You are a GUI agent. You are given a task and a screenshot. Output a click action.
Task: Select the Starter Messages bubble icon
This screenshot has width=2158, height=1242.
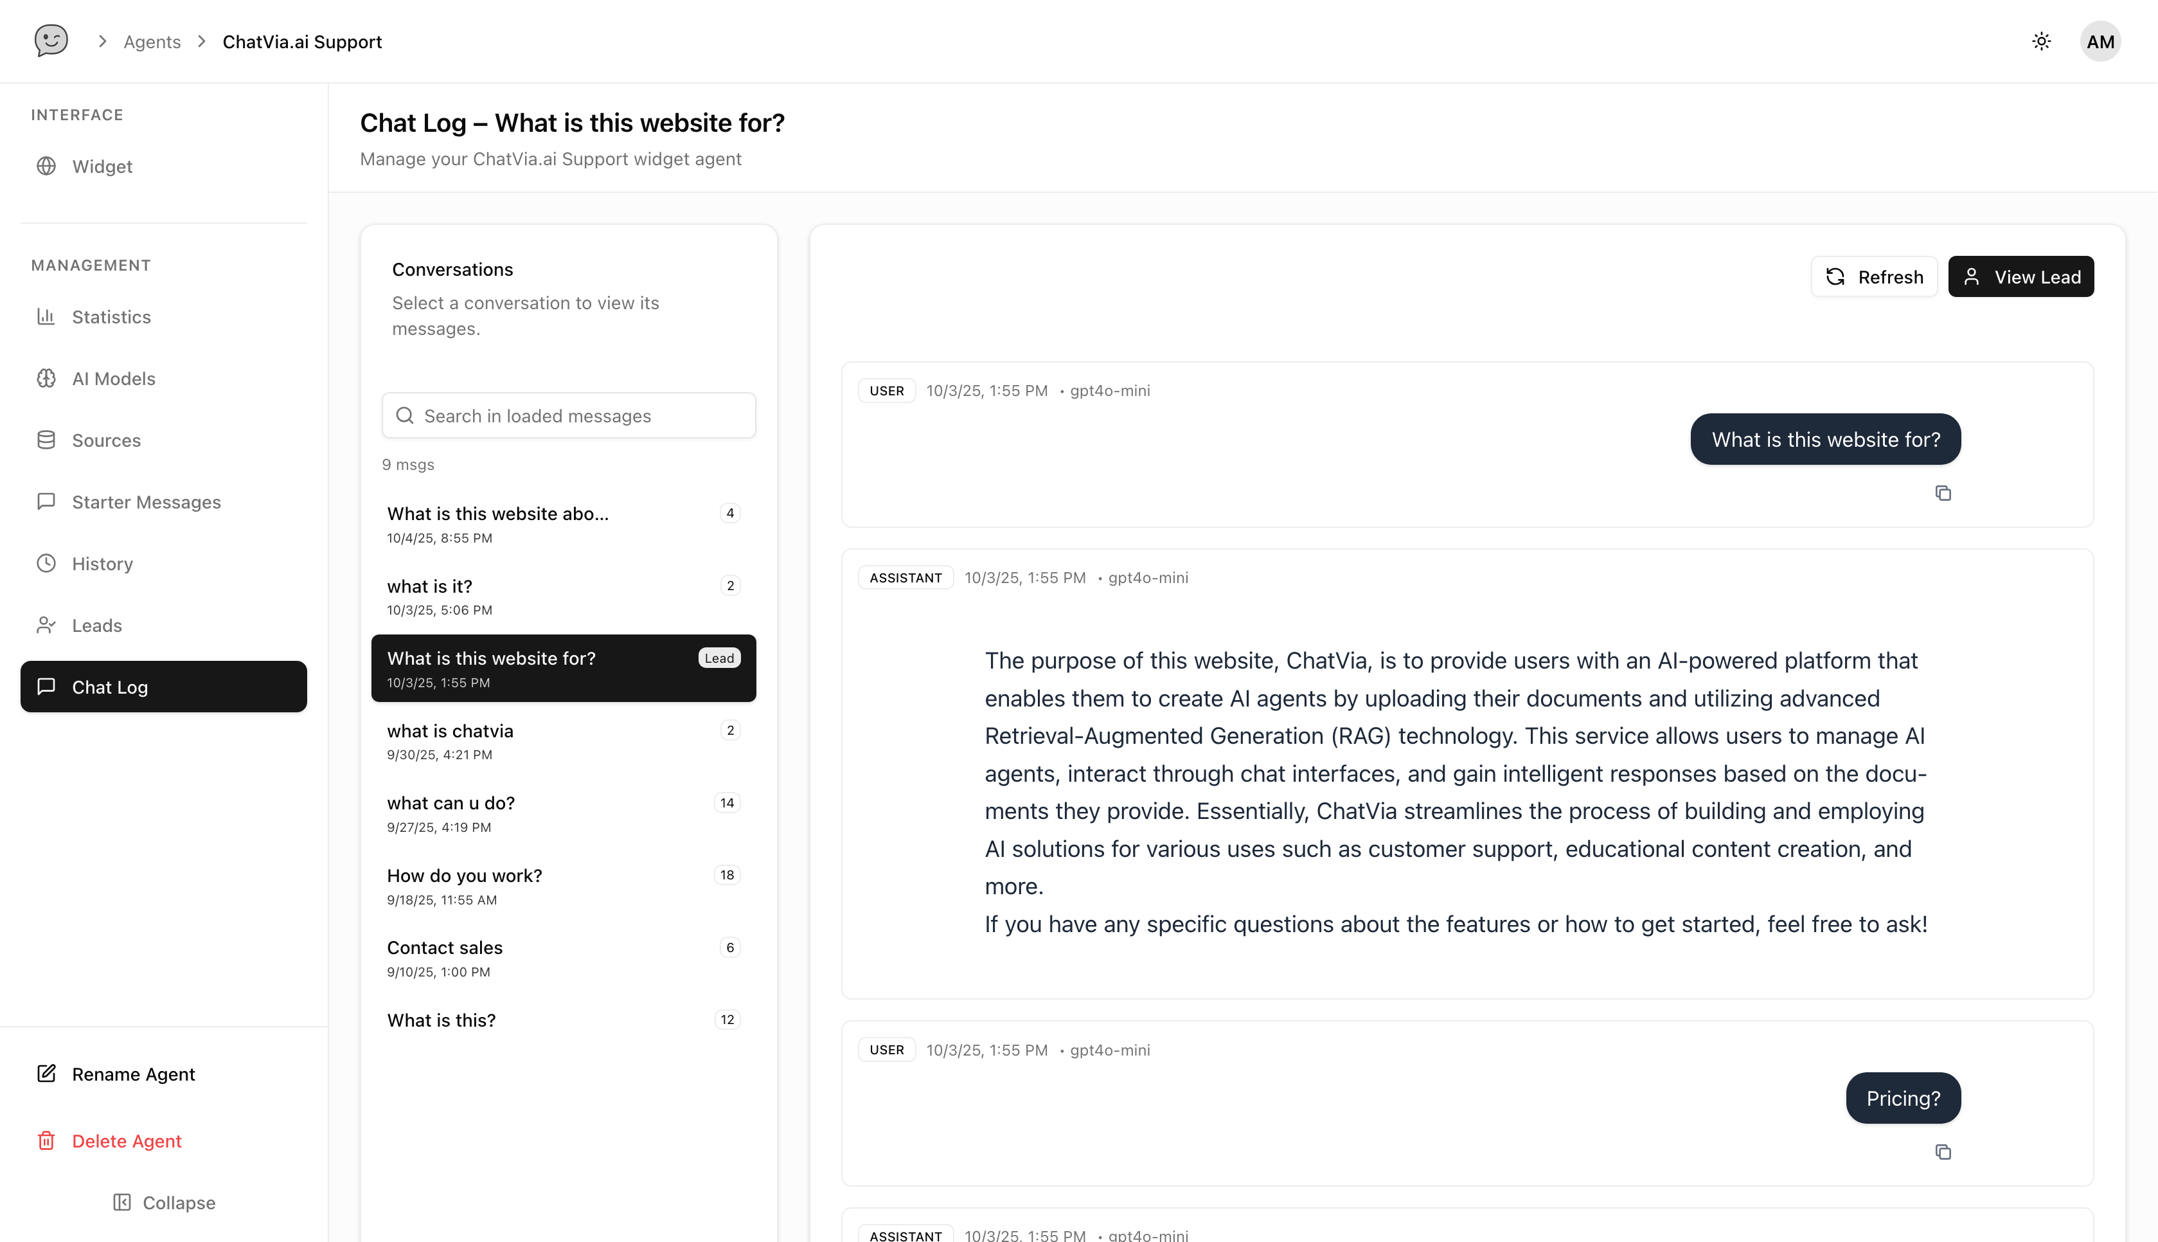[x=47, y=501]
